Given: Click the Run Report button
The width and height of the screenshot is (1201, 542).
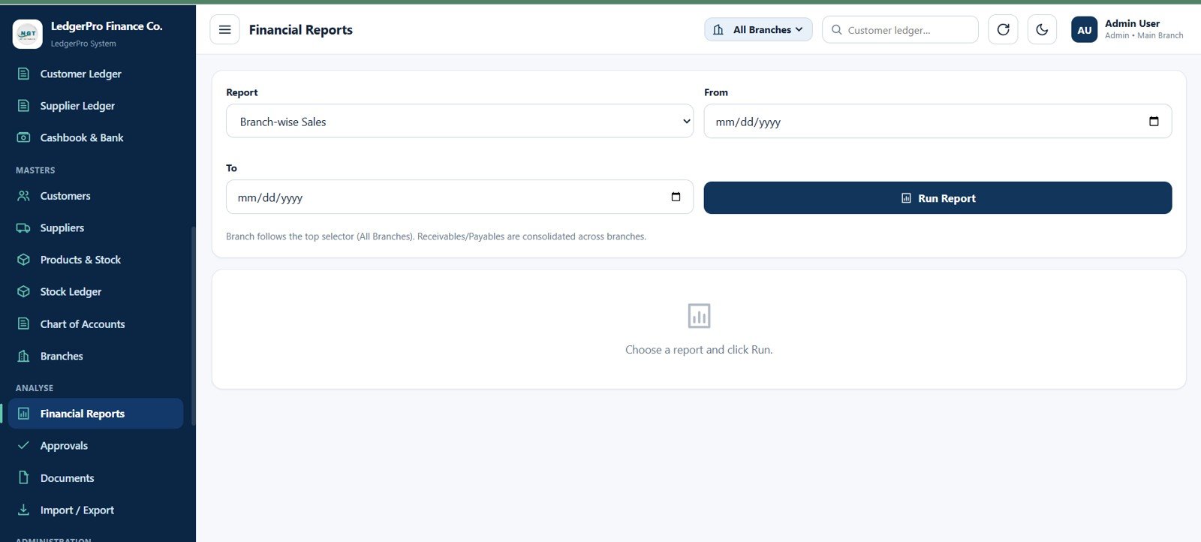Looking at the screenshot, I should 938,197.
